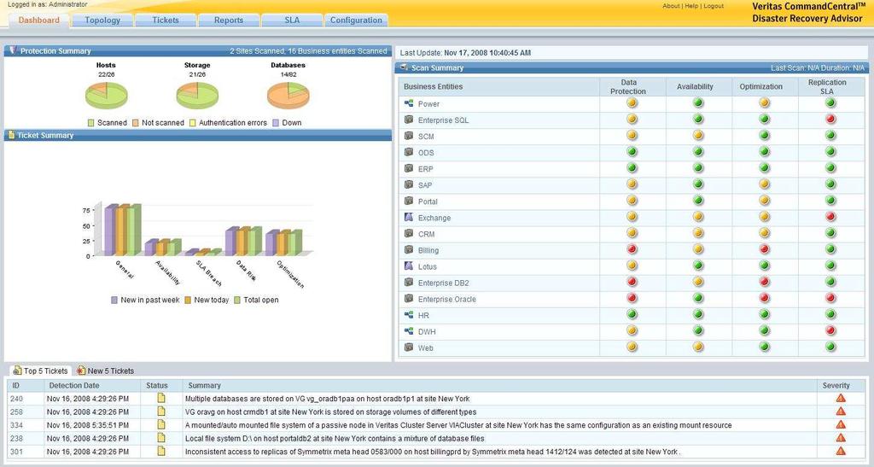
Task: Click the DWH entity icon
Action: tap(409, 331)
